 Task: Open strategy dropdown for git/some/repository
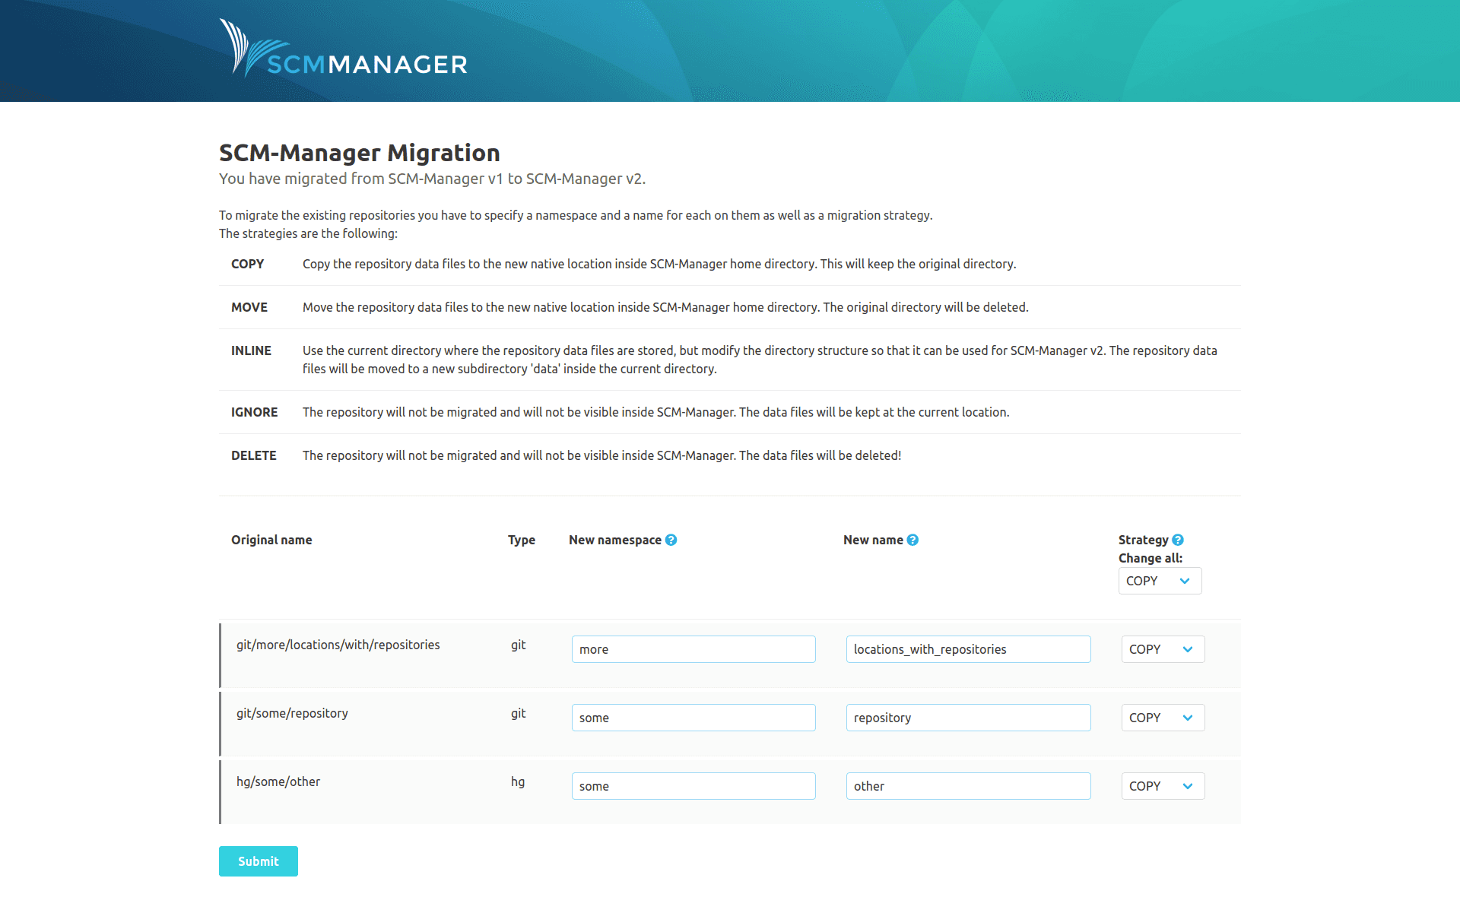point(1163,717)
